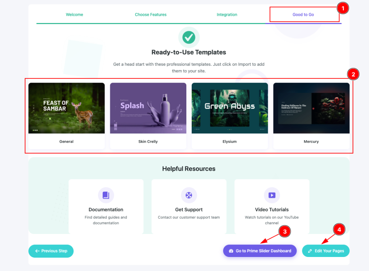369x271 pixels.
Task: Go to the Integration tab
Action: (x=227, y=15)
